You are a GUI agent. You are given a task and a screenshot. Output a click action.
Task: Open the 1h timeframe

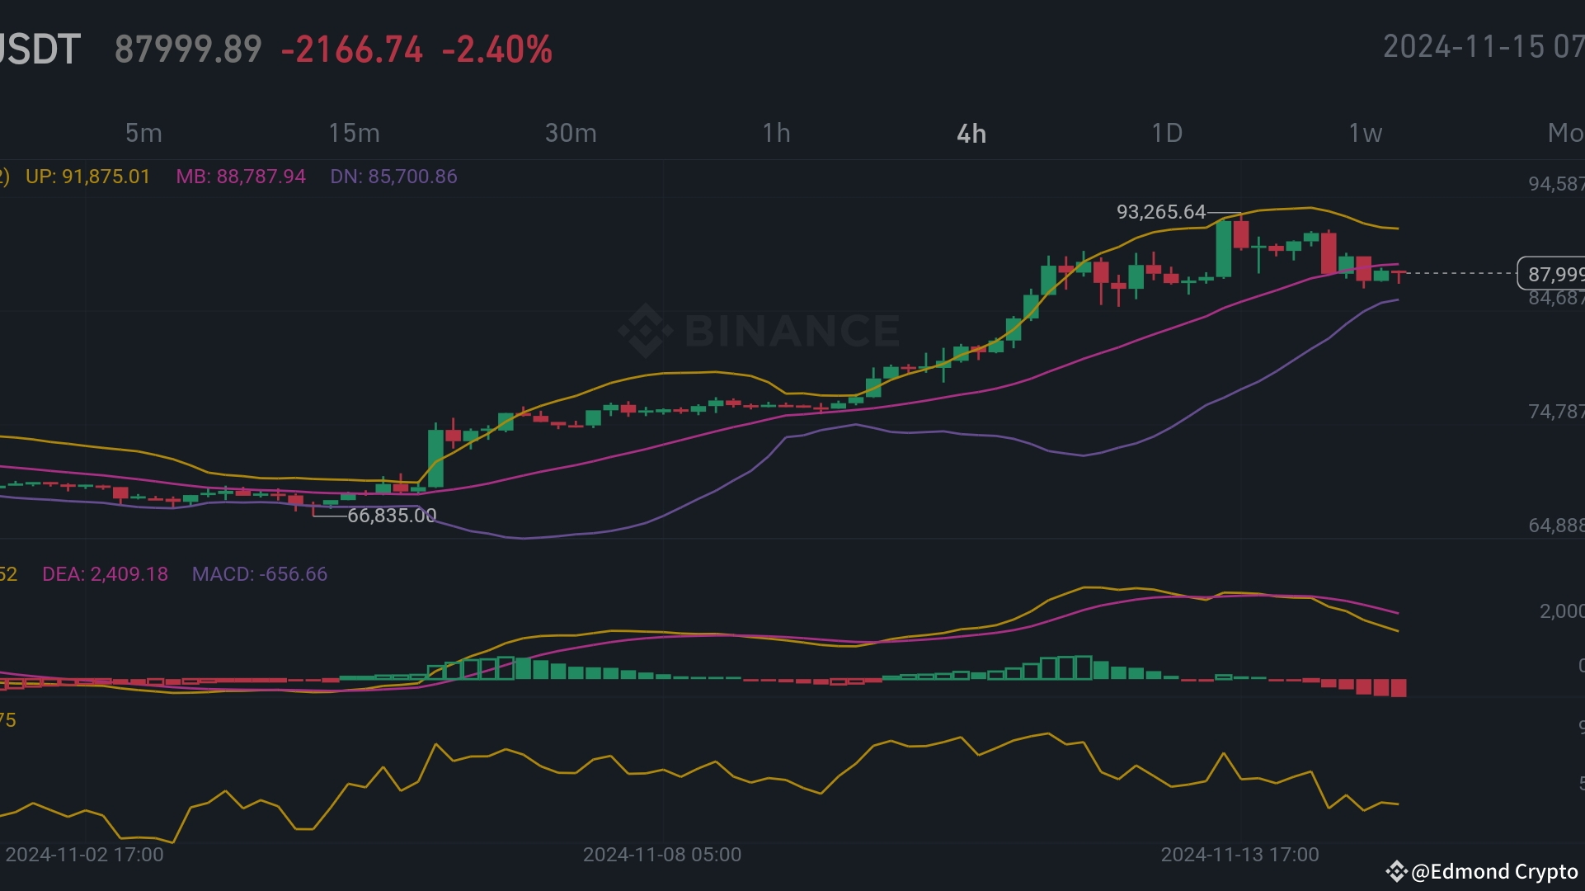click(776, 133)
